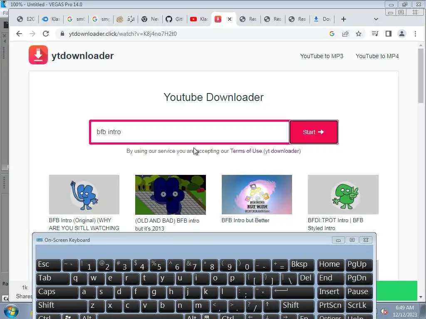Click the scrollbar down arrow

point(421,297)
